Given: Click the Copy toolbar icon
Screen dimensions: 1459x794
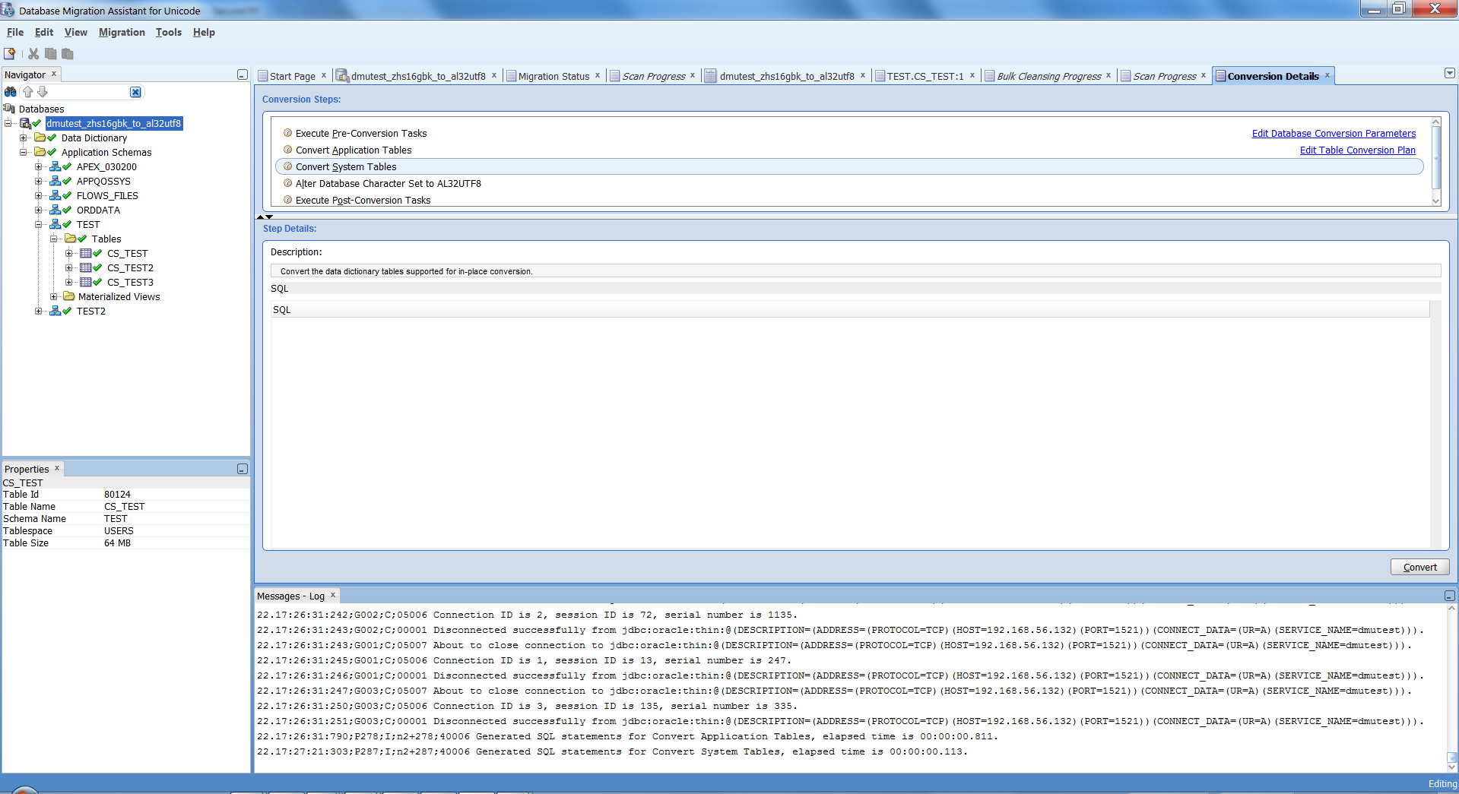Looking at the screenshot, I should 51,54.
